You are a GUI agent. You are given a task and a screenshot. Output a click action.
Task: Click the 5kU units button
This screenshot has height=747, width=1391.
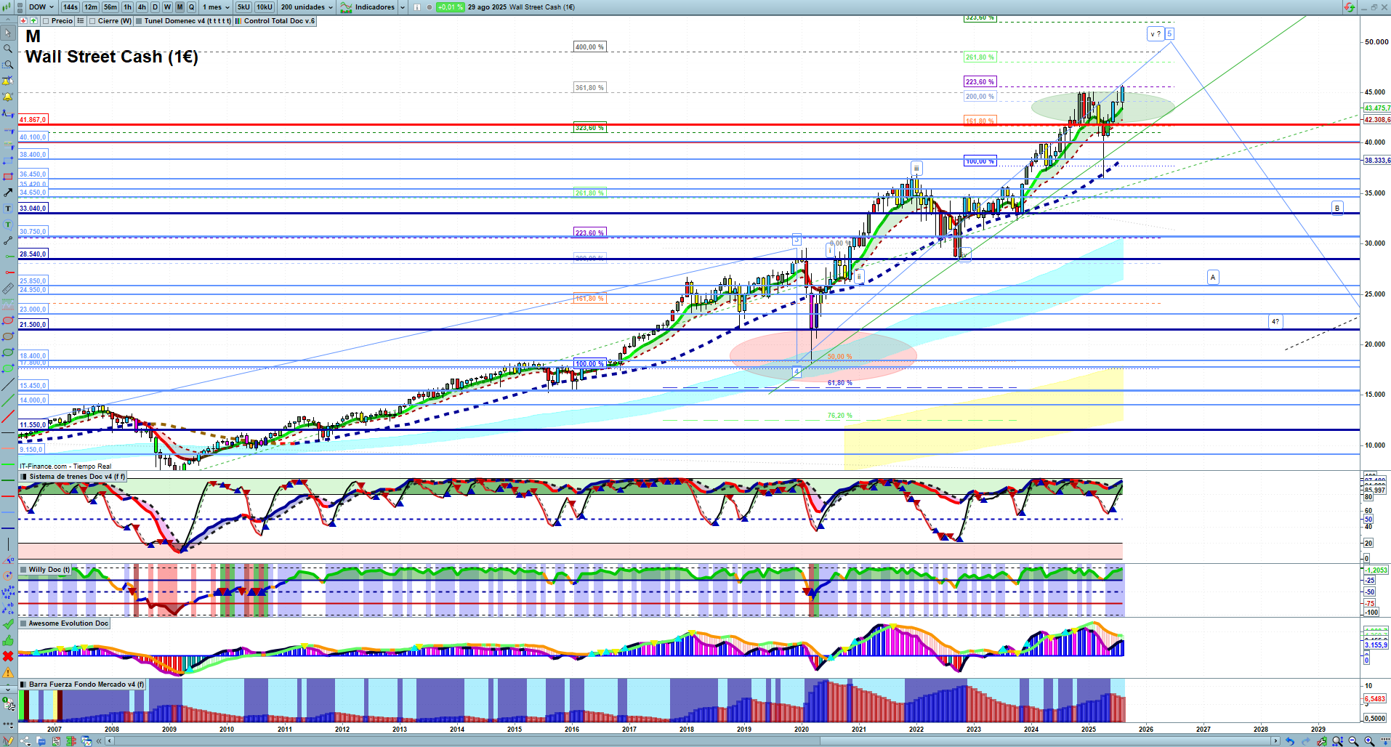tap(243, 7)
